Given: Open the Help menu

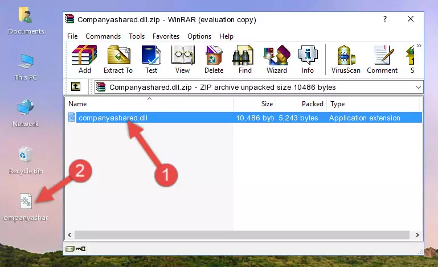Looking at the screenshot, I should point(226,36).
